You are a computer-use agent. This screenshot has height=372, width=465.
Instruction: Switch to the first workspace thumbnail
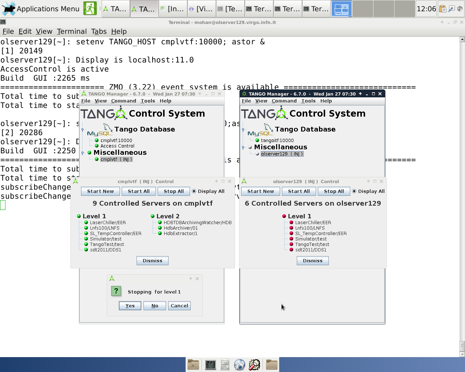[341, 8]
